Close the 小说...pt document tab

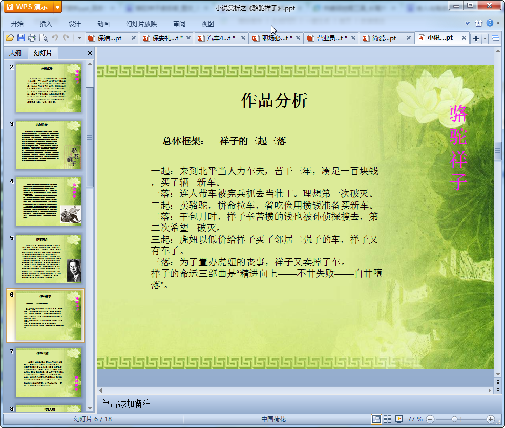pyautogui.click(x=464, y=38)
